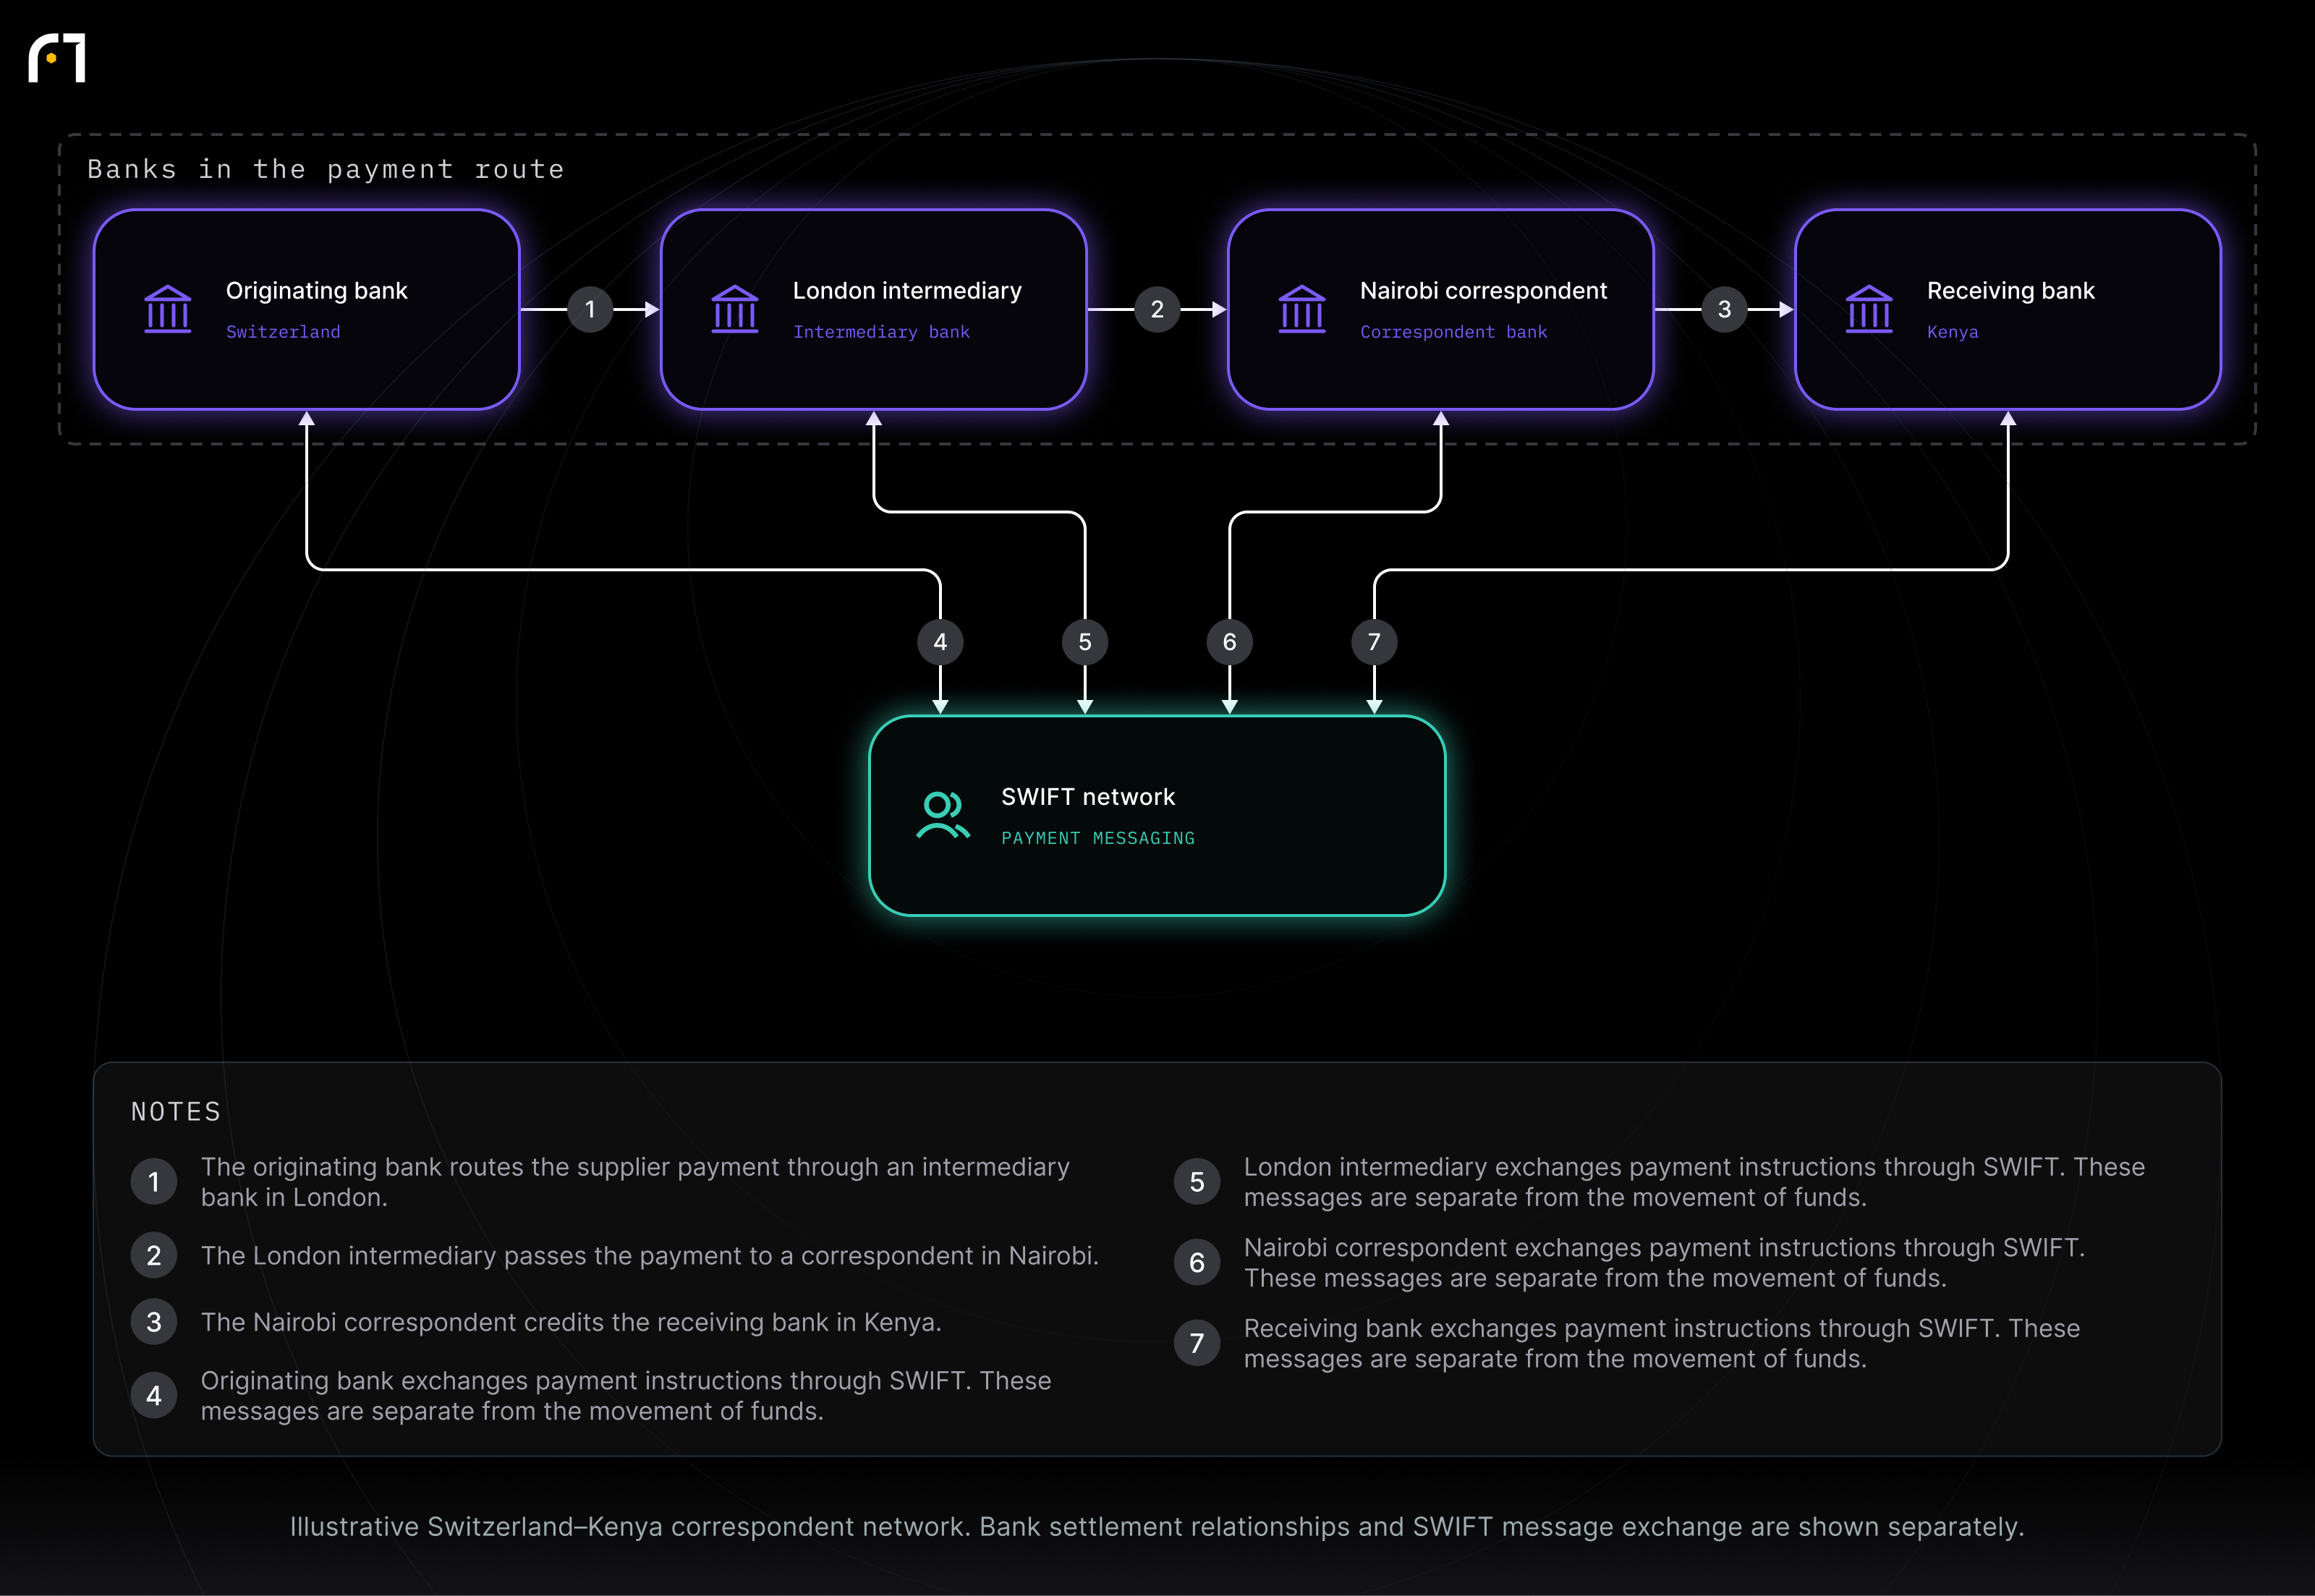The width and height of the screenshot is (2315, 1596).
Task: Click the Originating bank building icon
Action: coord(168,309)
